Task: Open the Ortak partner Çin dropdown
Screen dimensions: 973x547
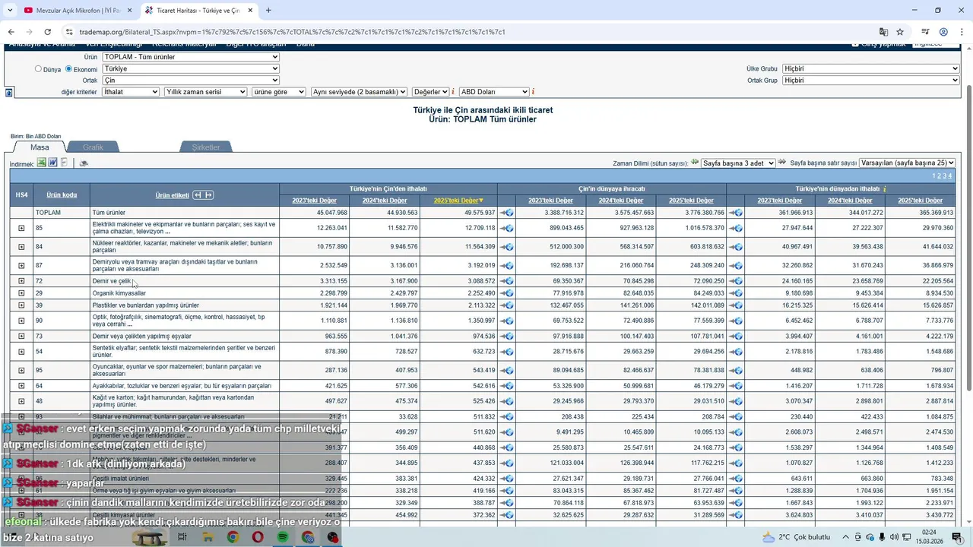Action: 191,80
